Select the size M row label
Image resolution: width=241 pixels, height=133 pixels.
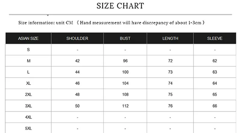click(29, 61)
